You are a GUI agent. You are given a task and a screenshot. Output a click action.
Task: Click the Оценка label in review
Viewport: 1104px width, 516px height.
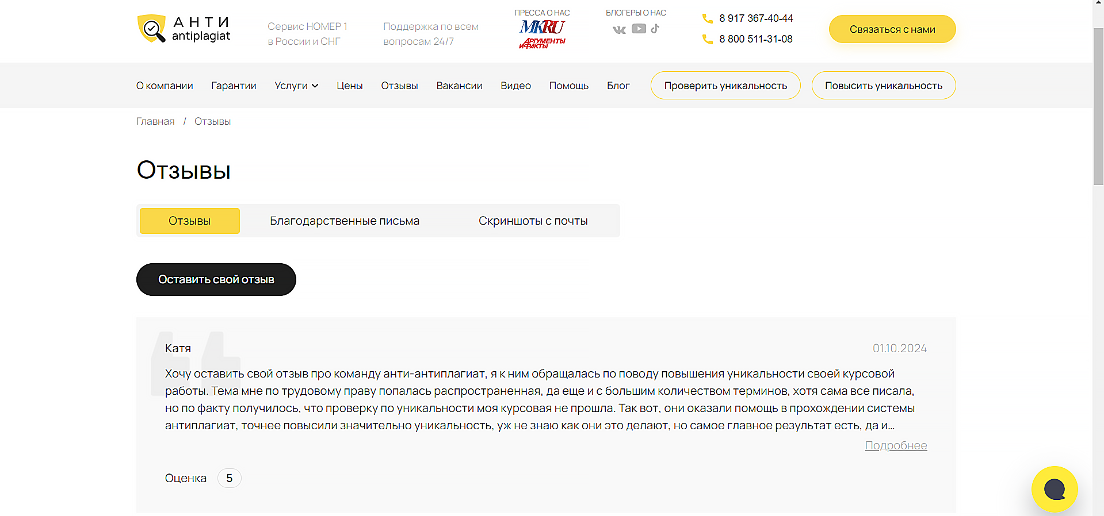coord(185,478)
